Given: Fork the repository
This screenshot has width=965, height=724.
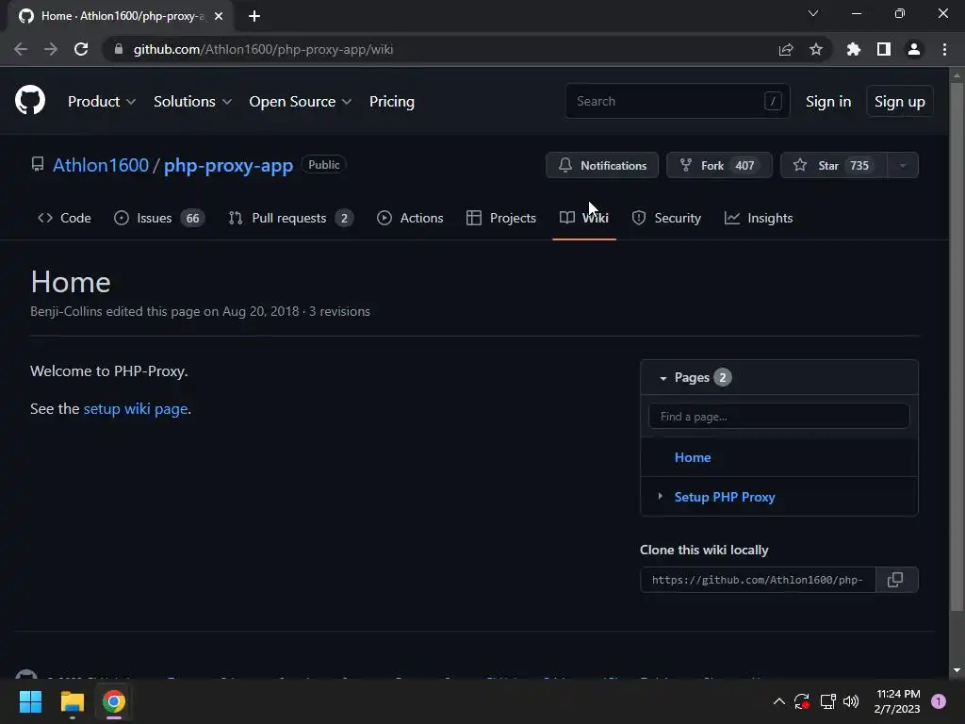Looking at the screenshot, I should [719, 165].
